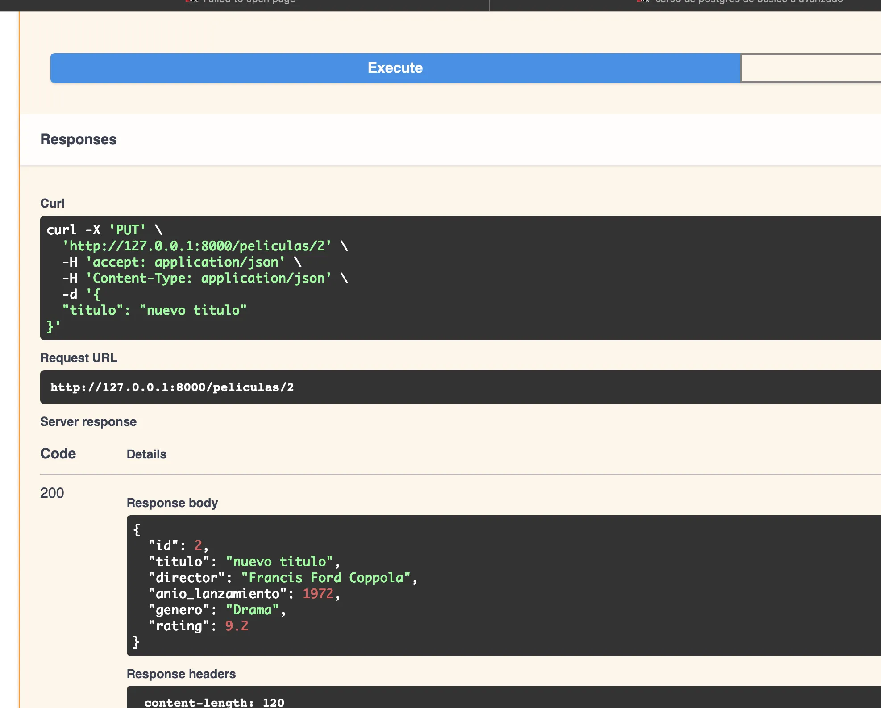881x708 pixels.
Task: Click the "rating": 9.2 line
Action: coord(198,626)
